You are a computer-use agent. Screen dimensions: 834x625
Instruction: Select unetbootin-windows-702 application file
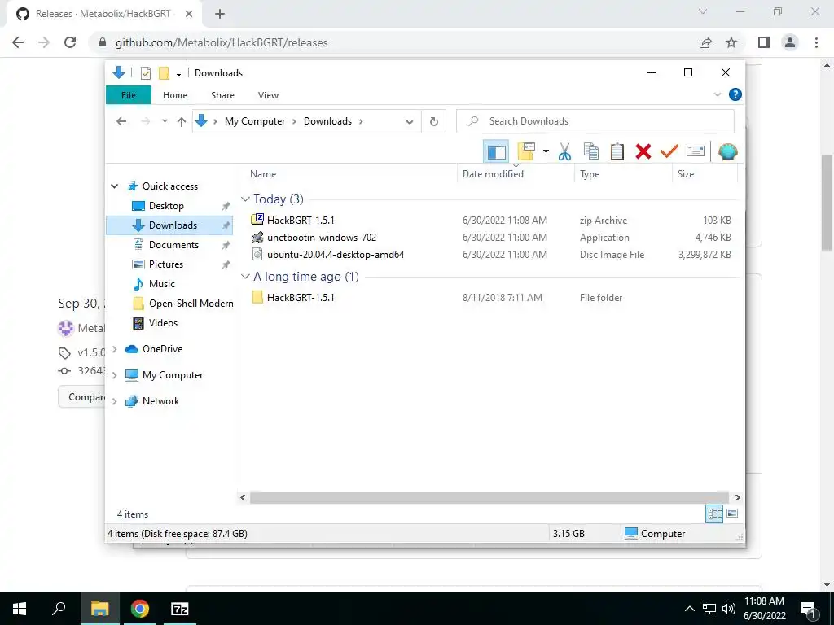321,238
